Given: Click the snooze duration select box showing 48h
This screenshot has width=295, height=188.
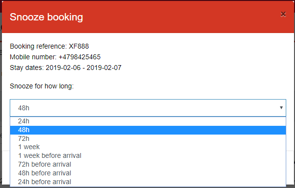Looking at the screenshot, I should click(148, 108).
